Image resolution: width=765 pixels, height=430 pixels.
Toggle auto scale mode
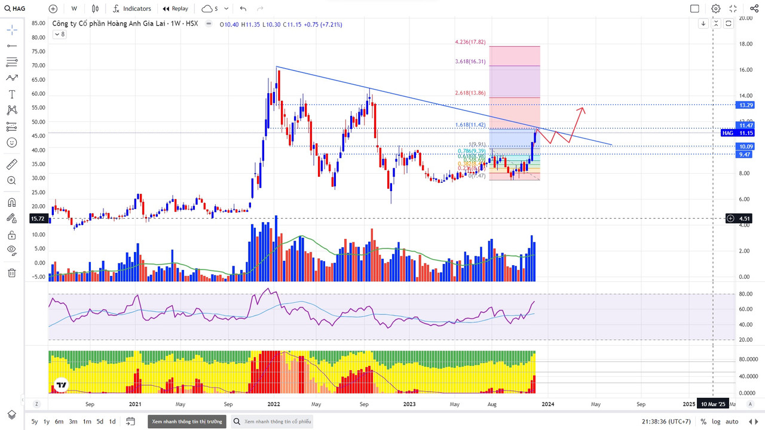(x=732, y=422)
